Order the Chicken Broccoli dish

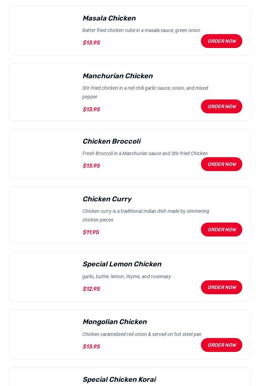click(x=221, y=164)
